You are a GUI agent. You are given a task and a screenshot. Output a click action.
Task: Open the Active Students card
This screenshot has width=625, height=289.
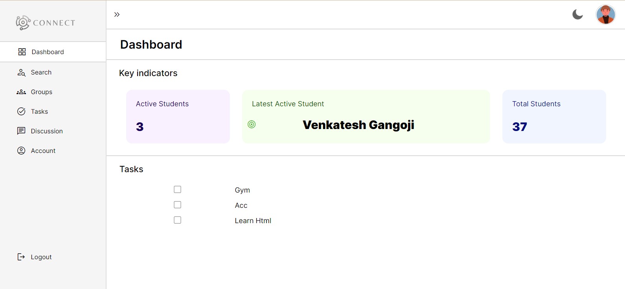(178, 116)
